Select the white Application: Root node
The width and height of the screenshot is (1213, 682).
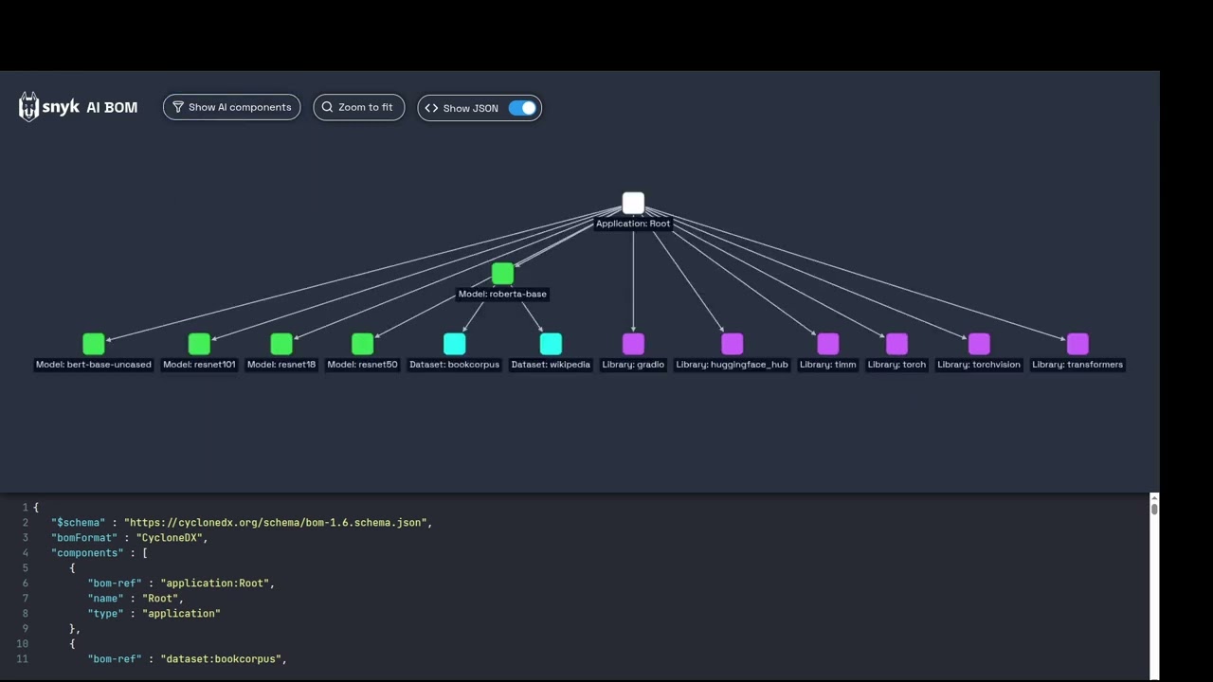click(x=633, y=203)
